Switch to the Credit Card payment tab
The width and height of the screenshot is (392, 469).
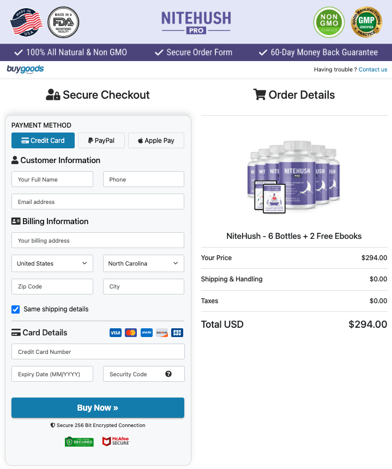click(43, 140)
